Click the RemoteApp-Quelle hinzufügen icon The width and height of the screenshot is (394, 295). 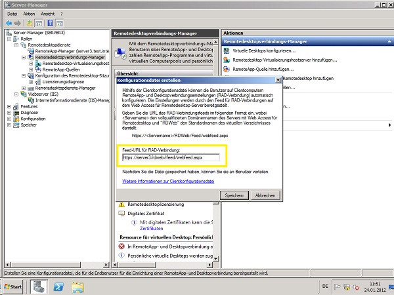coord(227,69)
